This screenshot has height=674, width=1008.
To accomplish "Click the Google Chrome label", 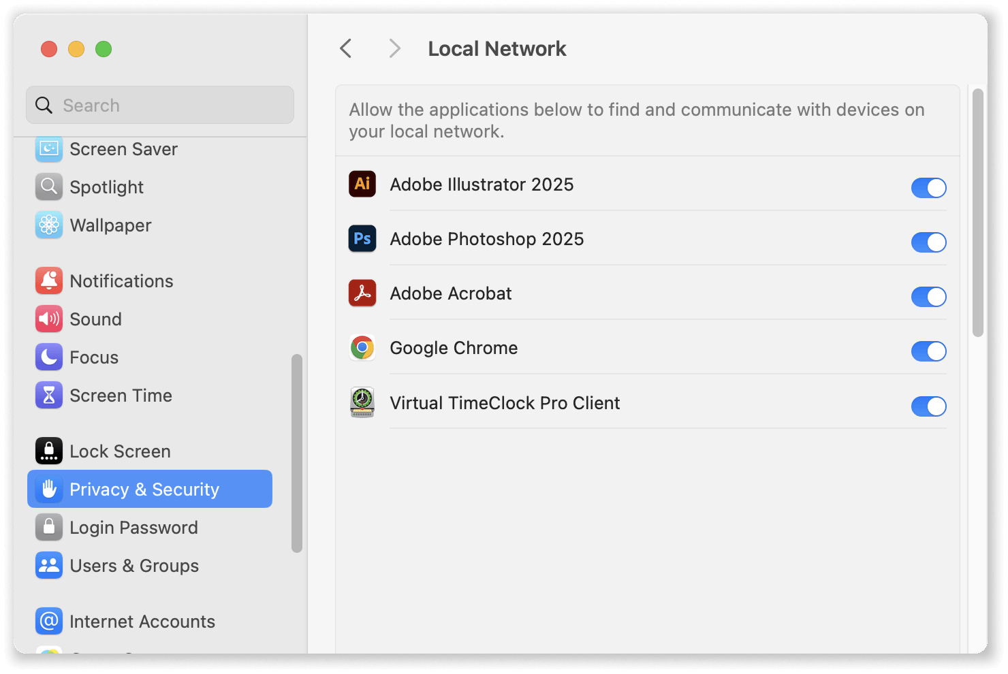I will tap(454, 347).
